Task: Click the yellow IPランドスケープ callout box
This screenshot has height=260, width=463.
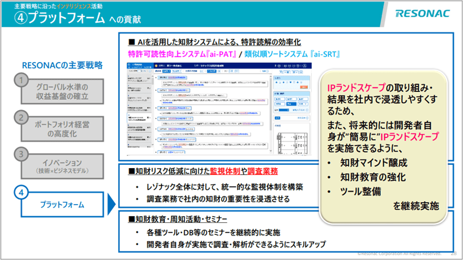Action: click(383, 148)
